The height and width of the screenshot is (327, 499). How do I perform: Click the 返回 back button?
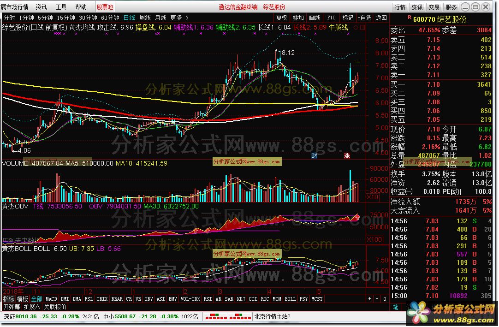coord(381,18)
